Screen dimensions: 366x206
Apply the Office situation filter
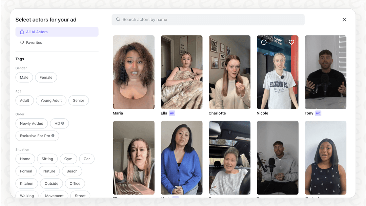75,183
